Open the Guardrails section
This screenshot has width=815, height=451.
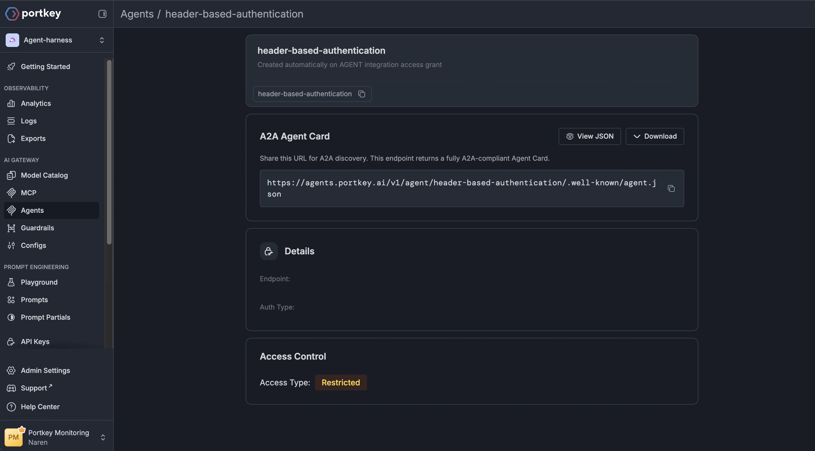37,228
